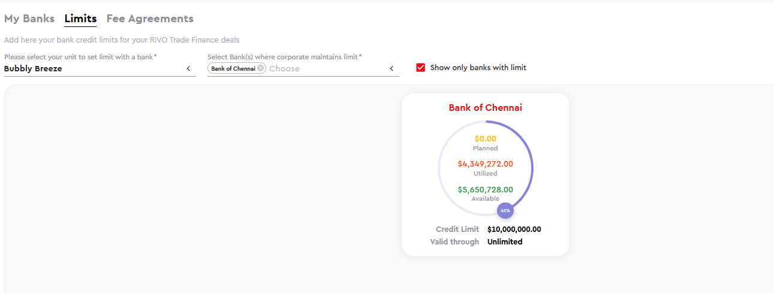This screenshot has height=293, width=774.
Task: Open the Limits tab
Action: (80, 19)
